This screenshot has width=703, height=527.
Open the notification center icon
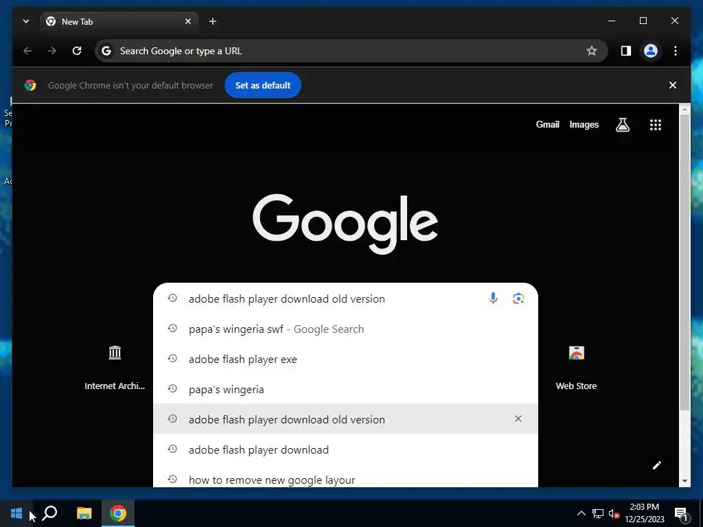point(681,513)
